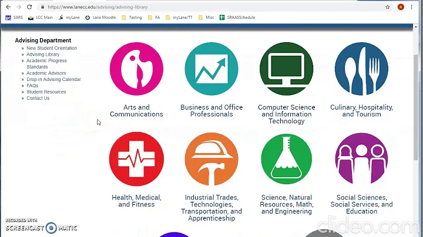Click Science, Natural Resources, Math text link
Viewport: 423px width, 237px height.
coord(287,204)
